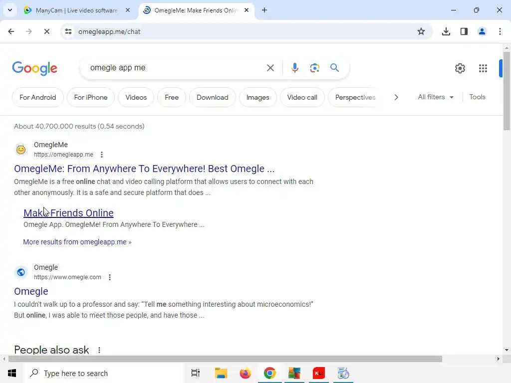Open People also ask options menu
Screen dimensions: 511x383
(99, 350)
